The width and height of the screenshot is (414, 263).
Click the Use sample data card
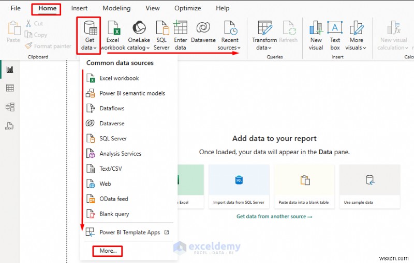point(369,187)
